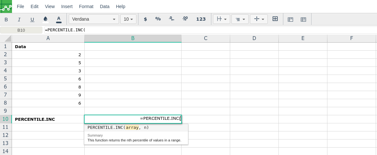This screenshot has height=155, width=377.
Task: Select column D header
Action: click(x=254, y=38)
